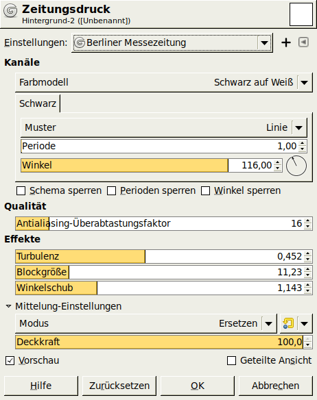Confirm the filter with OK
This screenshot has height=400, width=317.
(x=198, y=386)
